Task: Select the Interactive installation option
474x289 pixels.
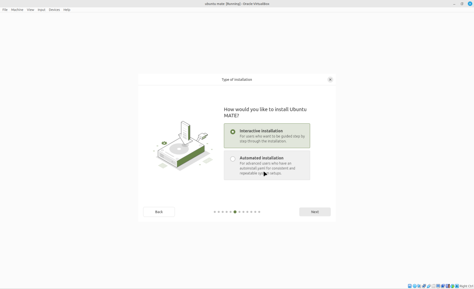Action: coord(267,136)
